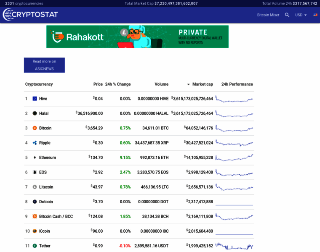Click the EOS 24h performance chart

point(234,173)
